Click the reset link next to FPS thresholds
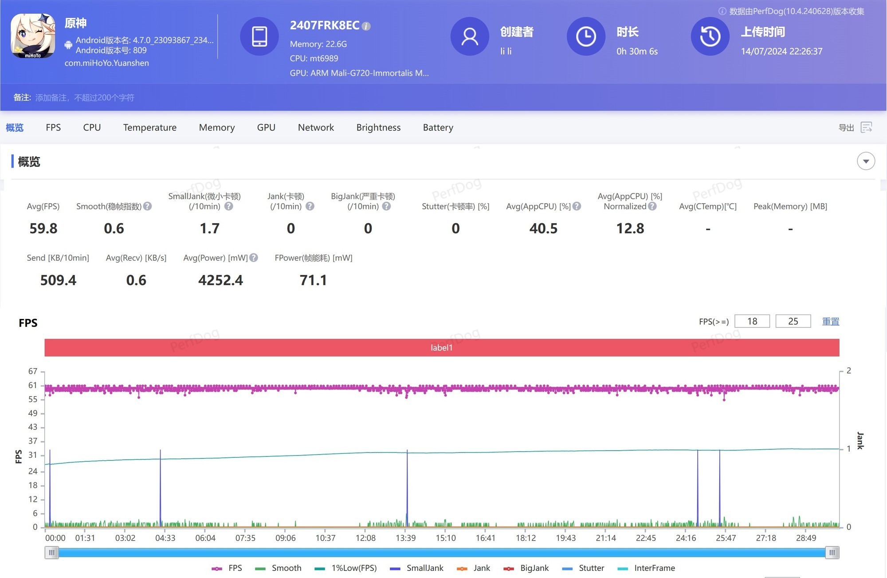Screen dimensions: 887x578 [x=830, y=321]
